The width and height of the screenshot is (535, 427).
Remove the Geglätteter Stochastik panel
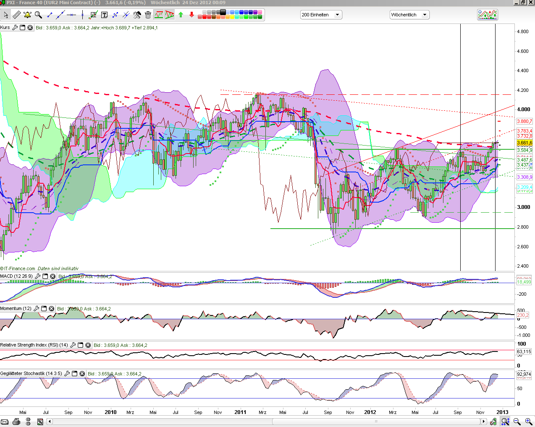pyautogui.click(x=82, y=373)
